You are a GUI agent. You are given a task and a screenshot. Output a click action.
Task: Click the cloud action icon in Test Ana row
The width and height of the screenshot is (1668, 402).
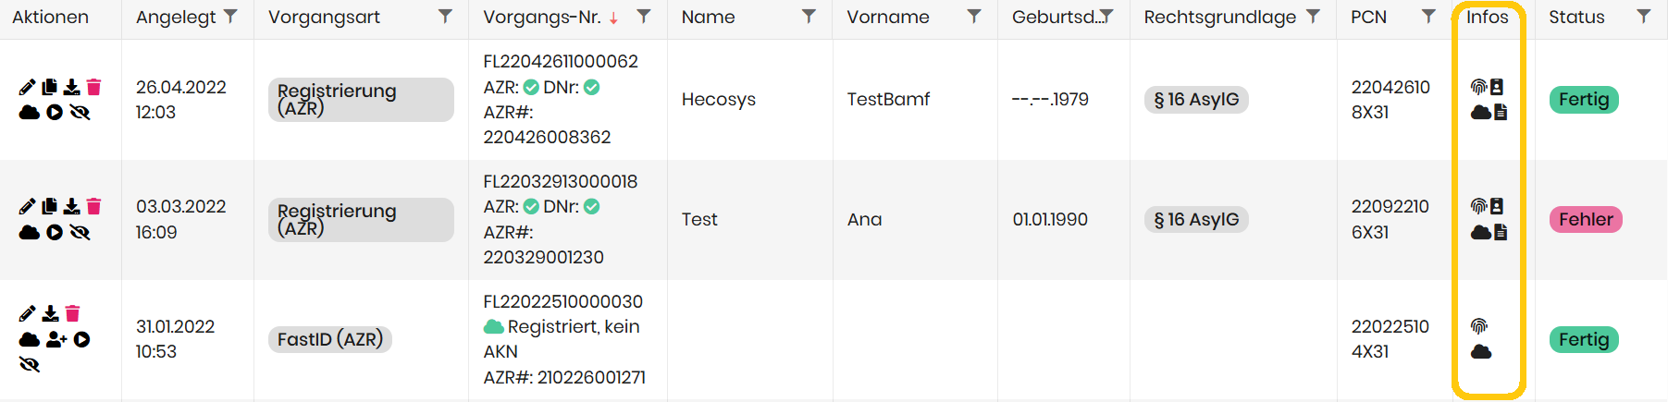coord(30,232)
